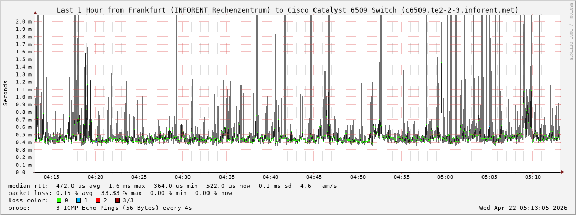Click the 04:15 time axis label

(51, 177)
